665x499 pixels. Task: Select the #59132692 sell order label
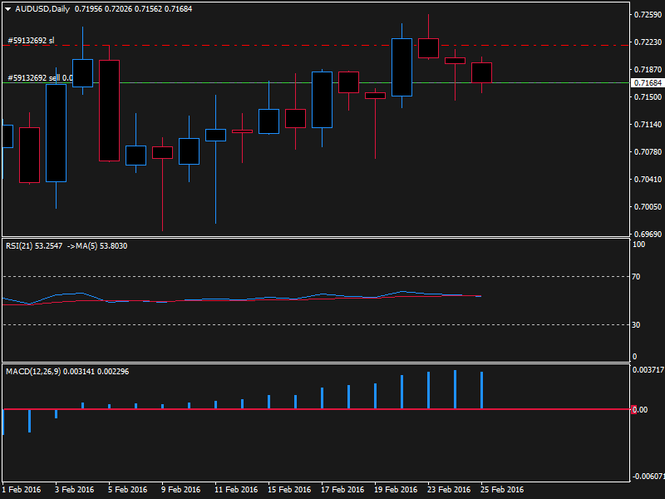40,78
